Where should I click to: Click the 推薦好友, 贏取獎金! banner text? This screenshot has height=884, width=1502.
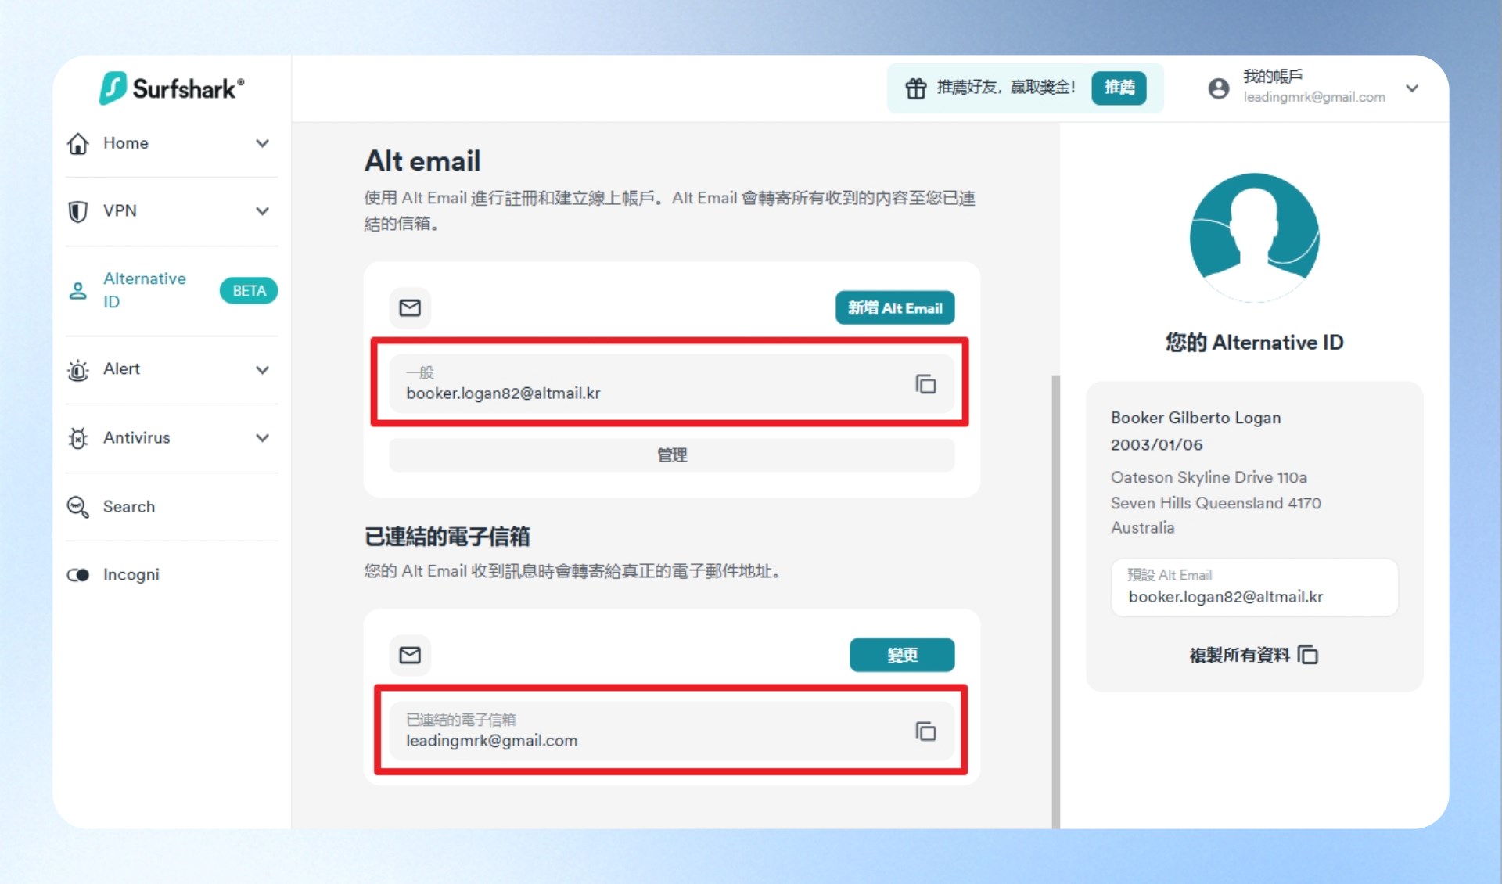tap(1006, 88)
